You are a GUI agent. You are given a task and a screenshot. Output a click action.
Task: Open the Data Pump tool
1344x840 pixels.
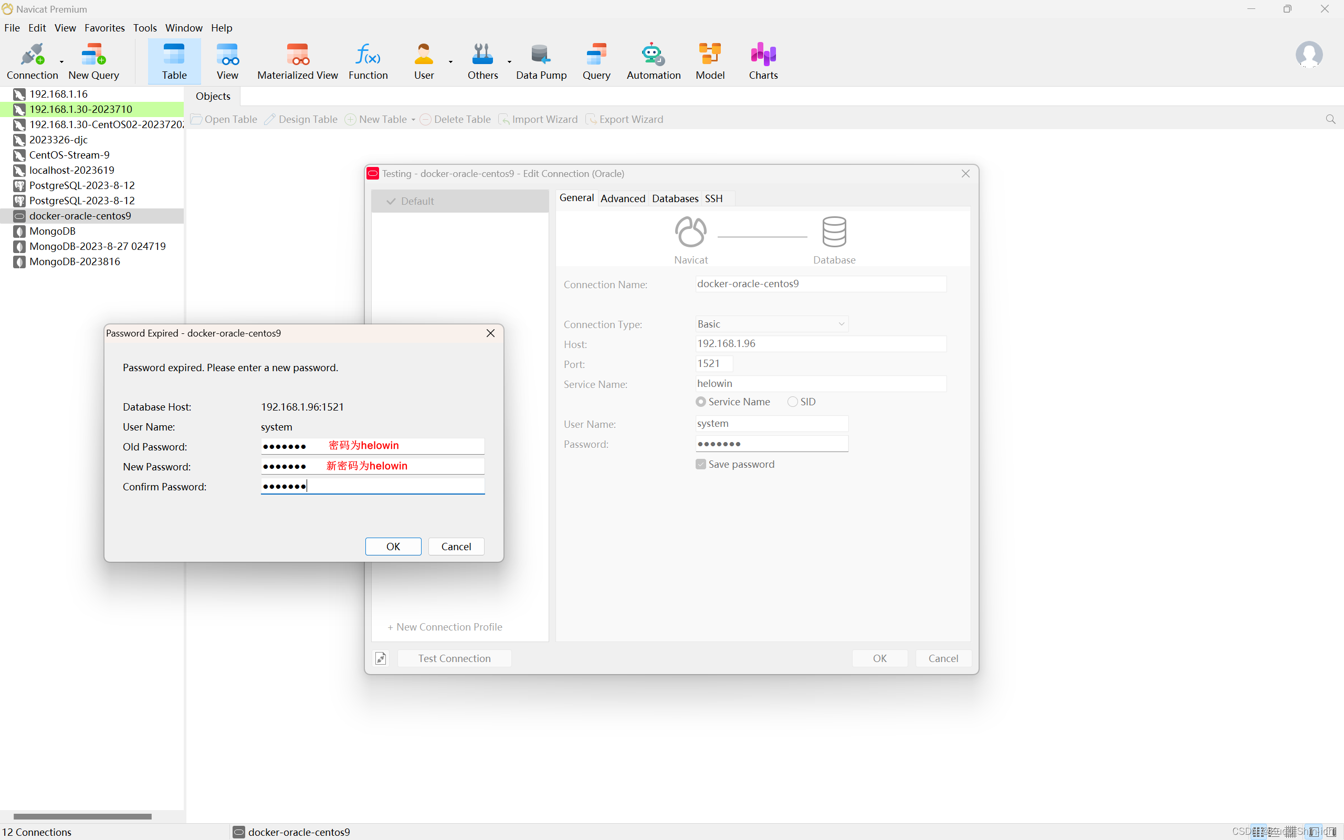(541, 61)
